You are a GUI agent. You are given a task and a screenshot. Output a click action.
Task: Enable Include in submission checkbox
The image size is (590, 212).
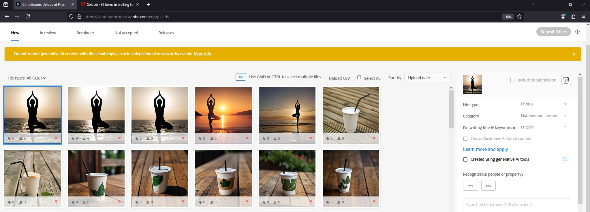(x=512, y=80)
